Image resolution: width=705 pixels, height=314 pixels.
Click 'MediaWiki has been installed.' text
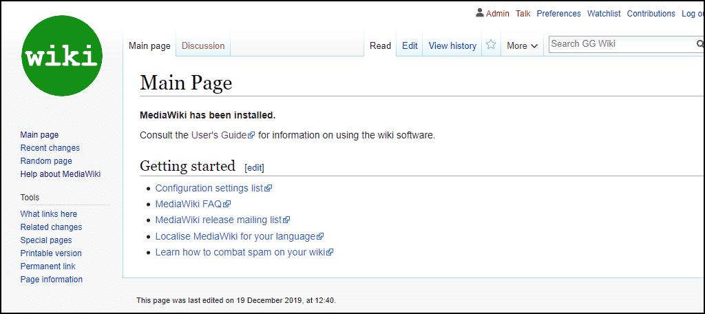click(208, 115)
